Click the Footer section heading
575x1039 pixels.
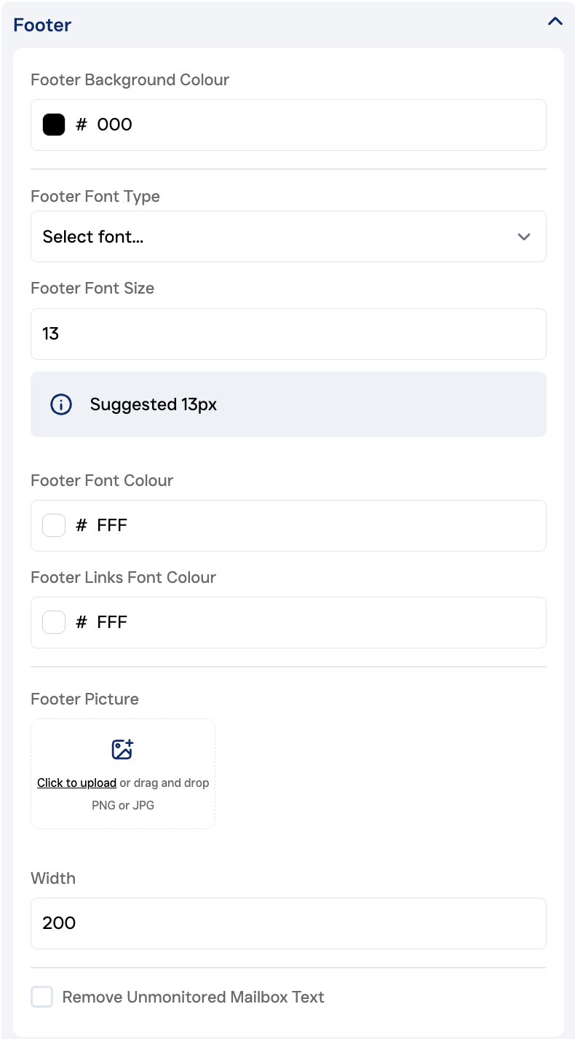[x=42, y=25]
